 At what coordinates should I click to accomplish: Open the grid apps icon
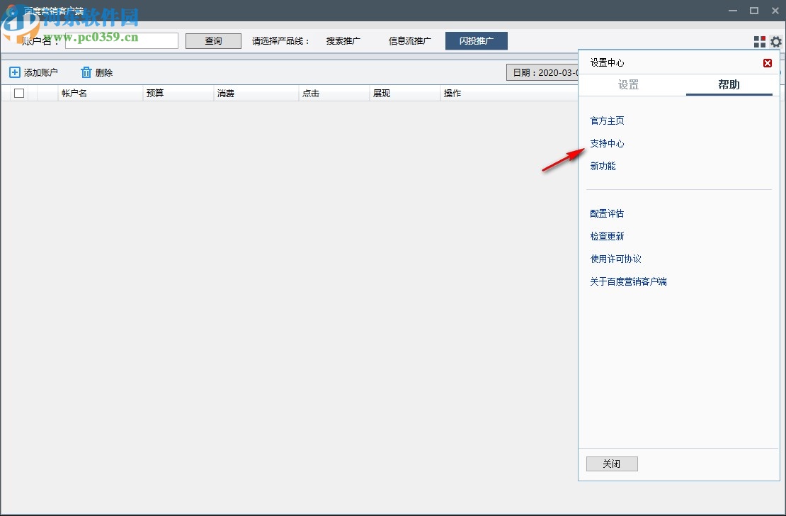[759, 42]
